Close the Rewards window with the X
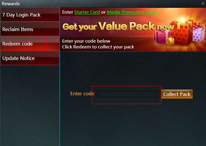This screenshot has height=146, width=206. pyautogui.click(x=203, y=4)
